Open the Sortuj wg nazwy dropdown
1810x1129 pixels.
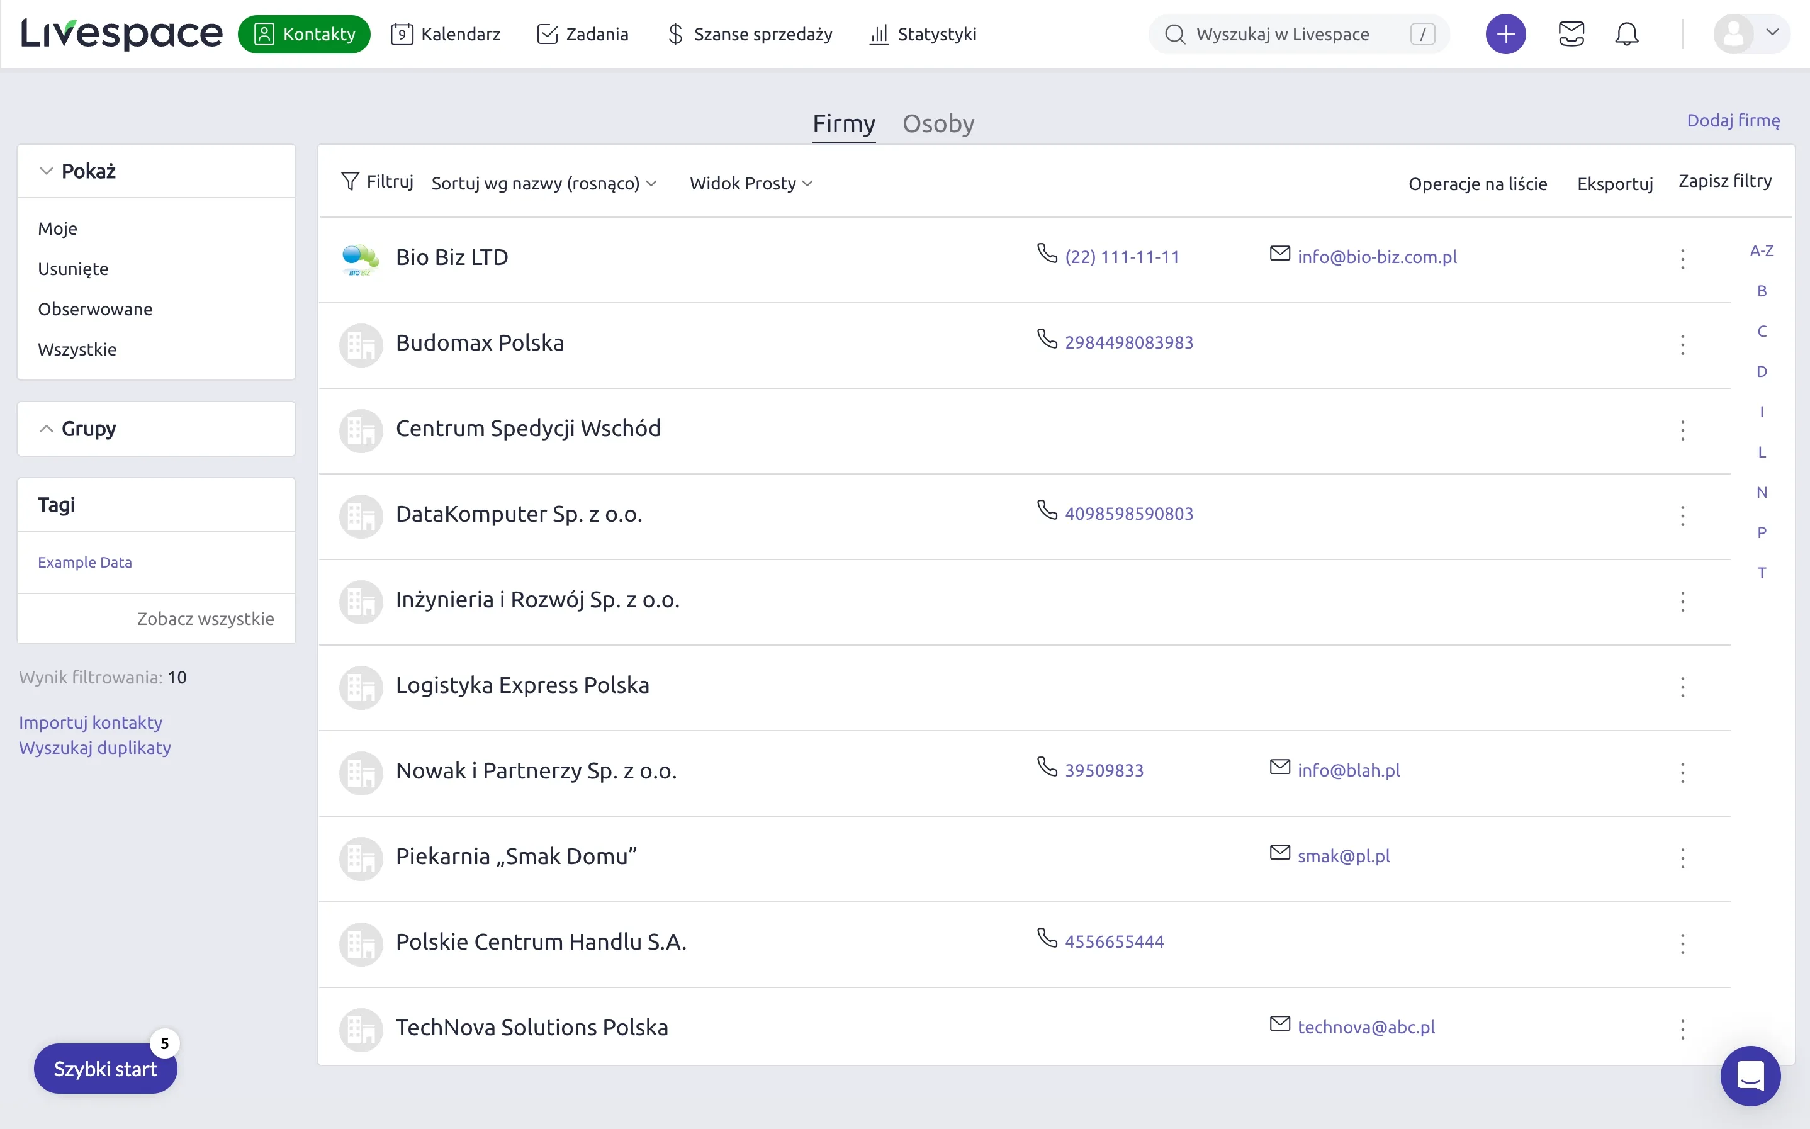(544, 183)
